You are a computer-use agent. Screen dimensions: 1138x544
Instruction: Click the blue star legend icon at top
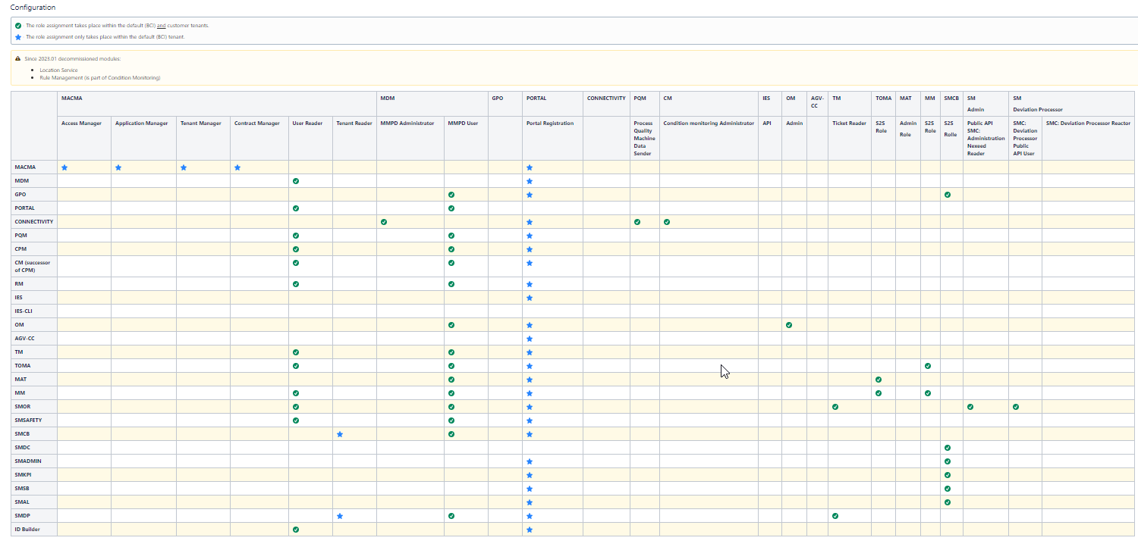point(18,36)
